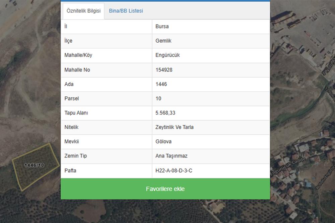Click the Ada value 1446

tap(161, 84)
